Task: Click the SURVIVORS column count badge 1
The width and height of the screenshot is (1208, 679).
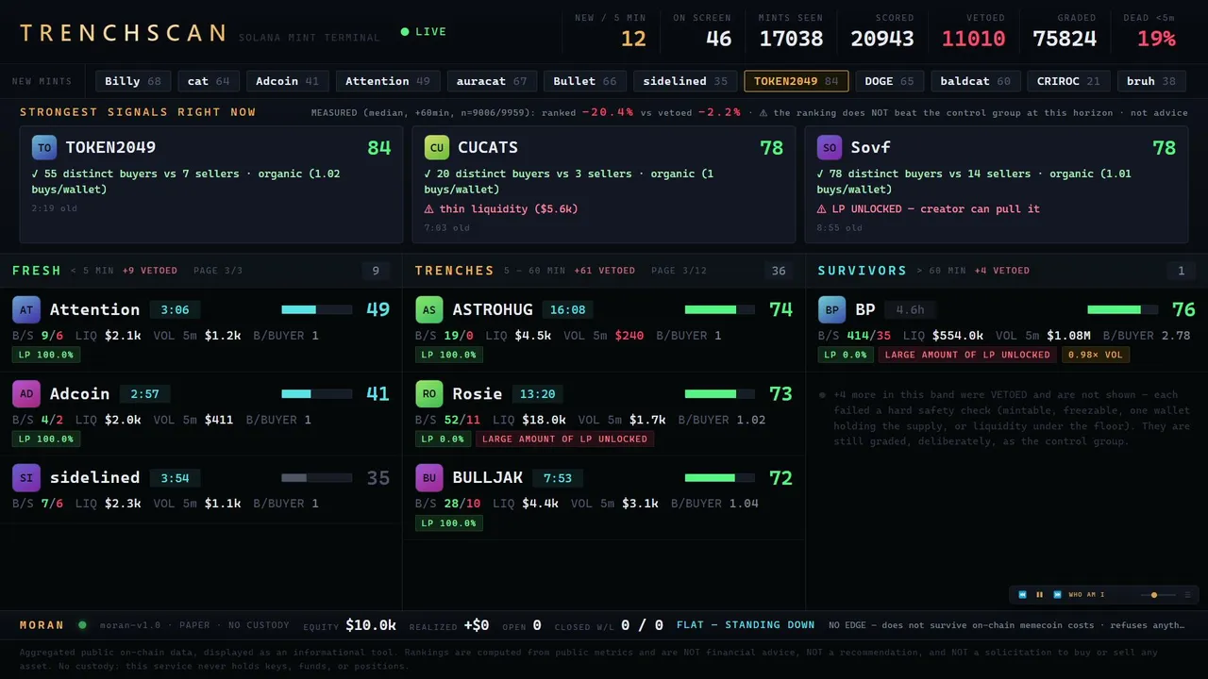Action: [1181, 272]
